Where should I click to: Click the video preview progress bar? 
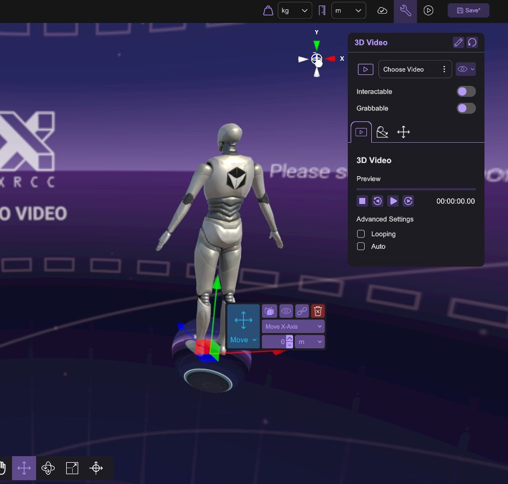[x=416, y=189]
